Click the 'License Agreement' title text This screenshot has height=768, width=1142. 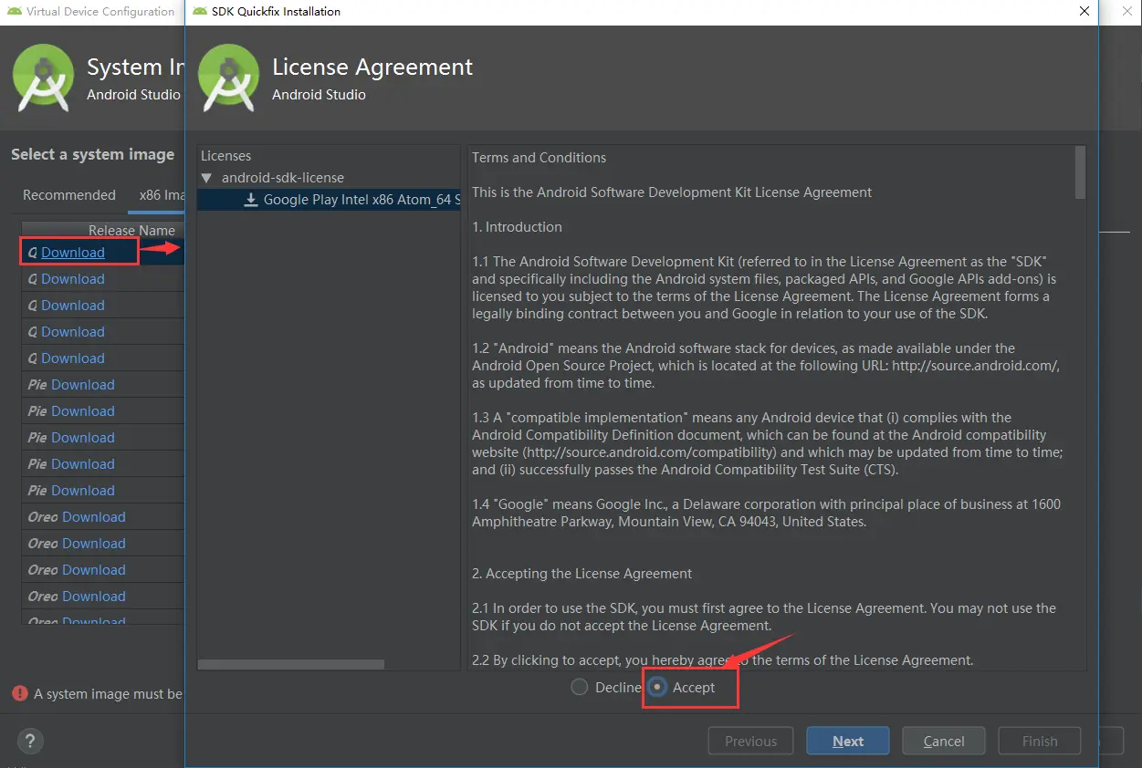coord(372,67)
